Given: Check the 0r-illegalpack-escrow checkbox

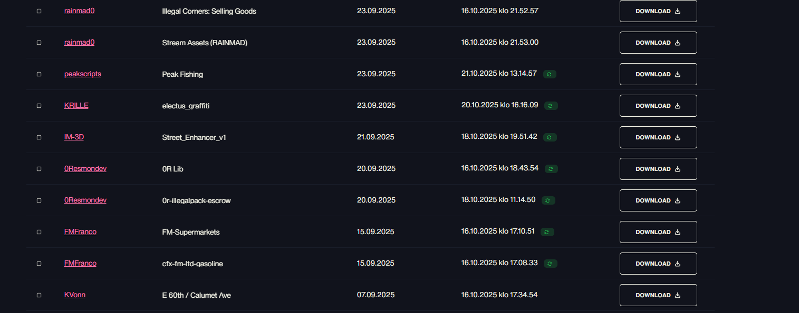Looking at the screenshot, I should pos(39,200).
